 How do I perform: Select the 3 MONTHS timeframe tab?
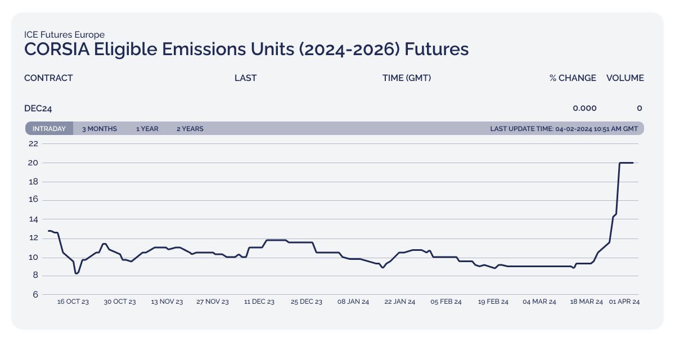click(x=99, y=128)
